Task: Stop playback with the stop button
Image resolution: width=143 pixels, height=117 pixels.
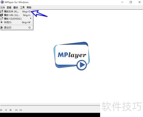Action: [11, 110]
